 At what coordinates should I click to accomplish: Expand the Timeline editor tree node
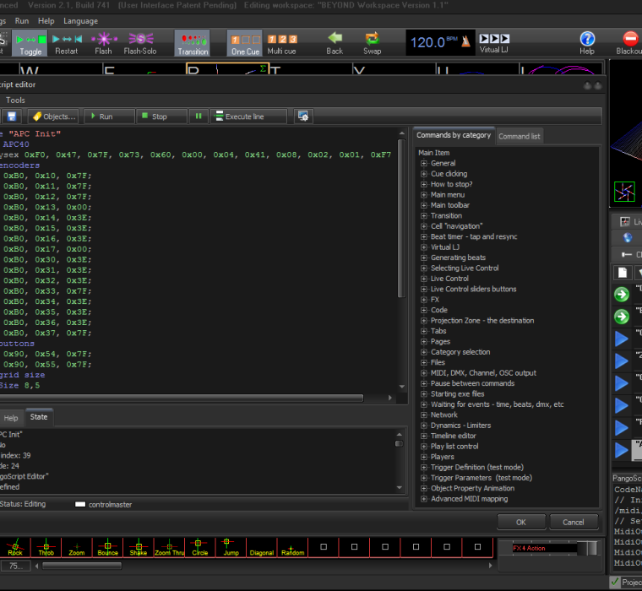pyautogui.click(x=424, y=436)
